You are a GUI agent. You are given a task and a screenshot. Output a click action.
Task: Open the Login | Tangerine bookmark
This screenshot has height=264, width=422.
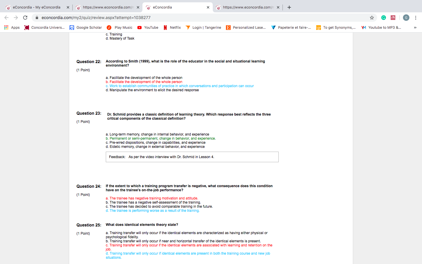tap(203, 28)
